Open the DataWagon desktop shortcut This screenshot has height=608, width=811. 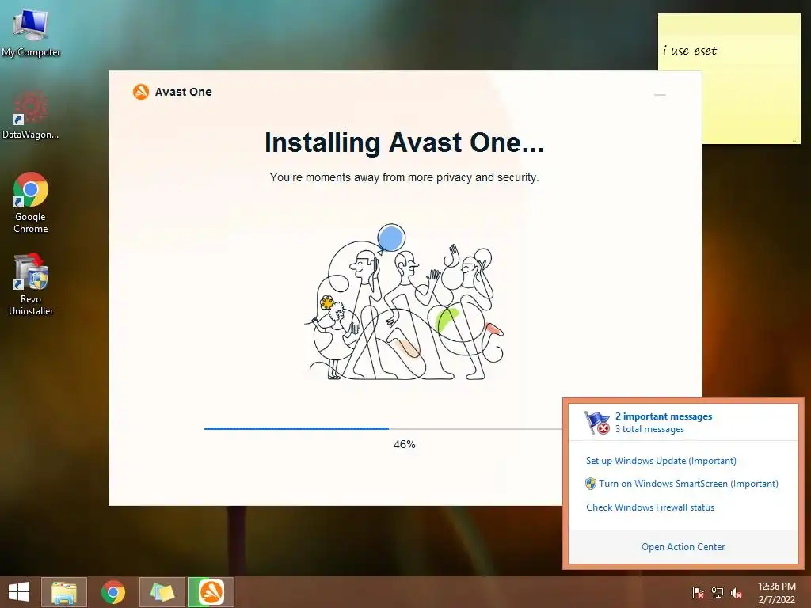31,115
